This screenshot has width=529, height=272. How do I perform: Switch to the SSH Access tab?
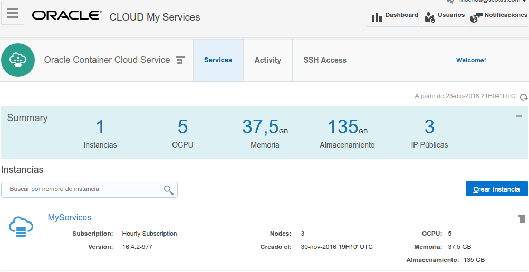click(325, 60)
